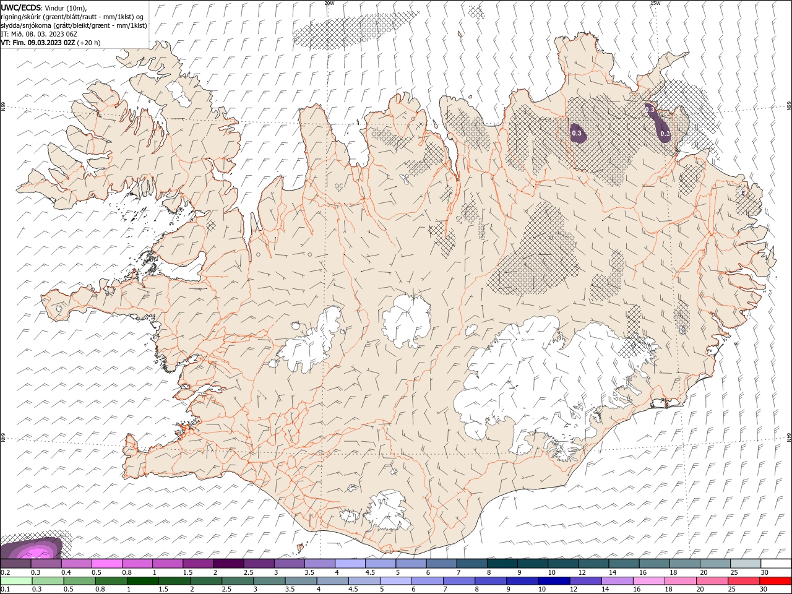The height and width of the screenshot is (594, 792).
Task: Select lower legend swatch between 7 and 8
Action: [459, 581]
